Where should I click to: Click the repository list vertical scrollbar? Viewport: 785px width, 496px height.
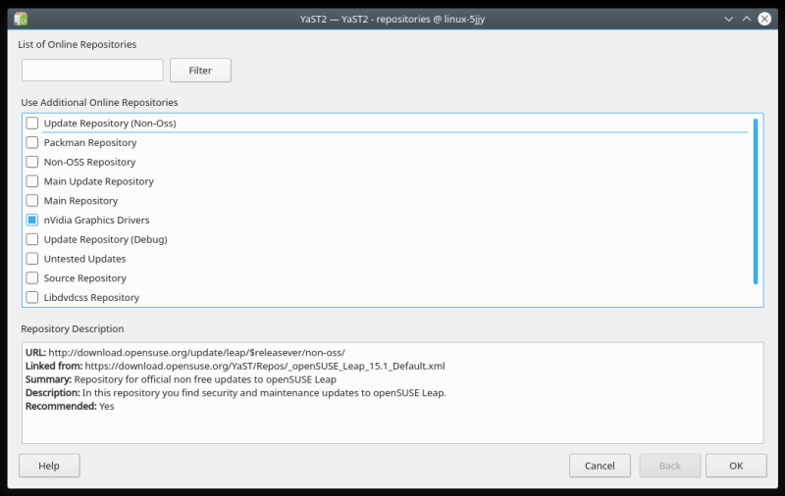(x=756, y=202)
